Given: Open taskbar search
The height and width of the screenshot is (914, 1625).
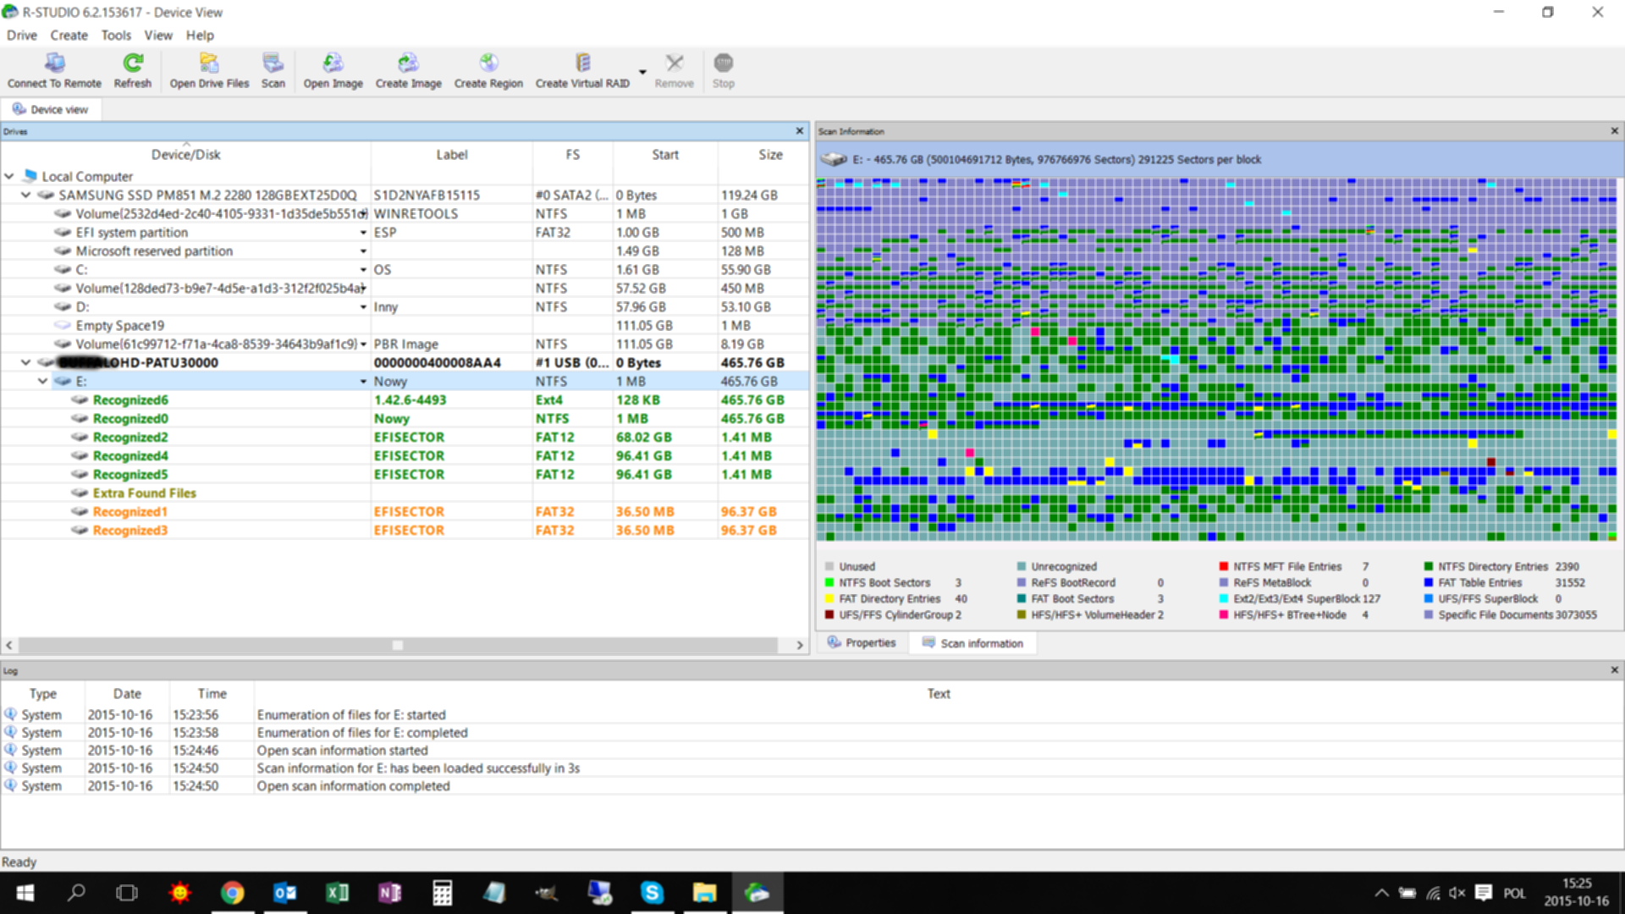Looking at the screenshot, I should click(x=76, y=893).
